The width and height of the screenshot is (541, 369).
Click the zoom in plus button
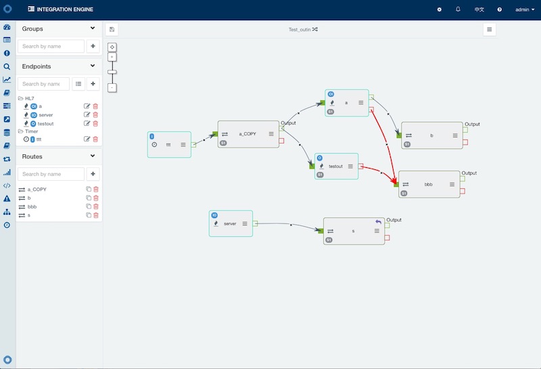112,57
